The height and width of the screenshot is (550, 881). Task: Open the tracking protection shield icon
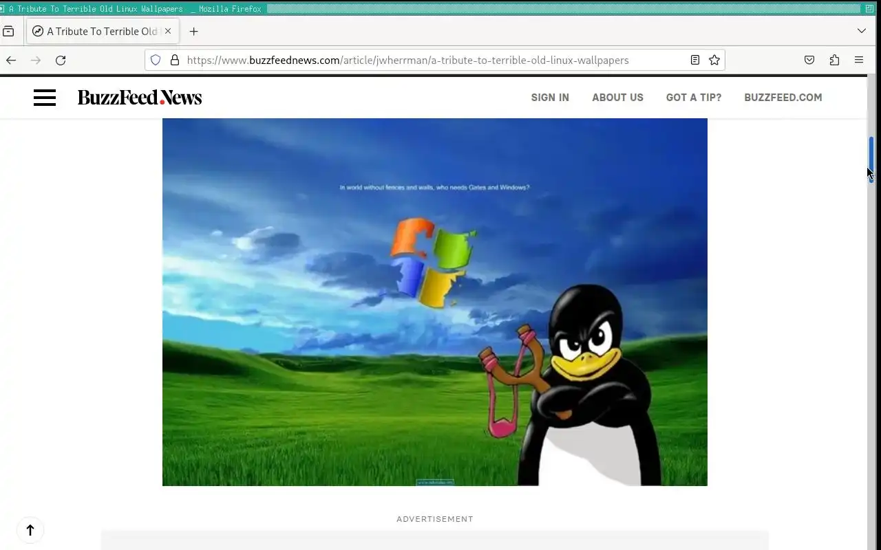pos(156,60)
